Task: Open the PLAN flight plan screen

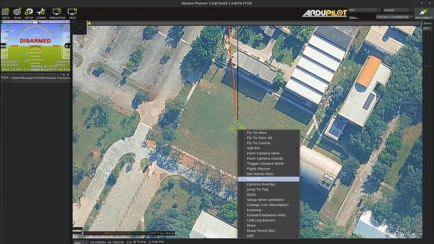Action: tap(17, 13)
